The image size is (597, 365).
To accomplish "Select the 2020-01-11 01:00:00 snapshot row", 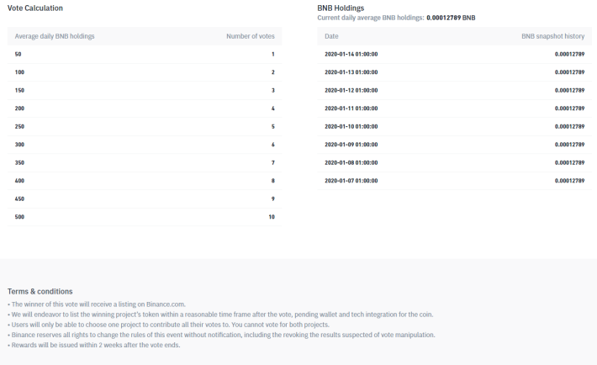I will (x=454, y=108).
